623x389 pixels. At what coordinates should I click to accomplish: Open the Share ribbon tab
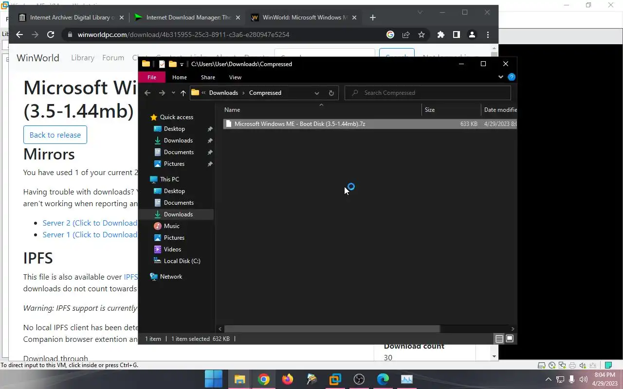[x=208, y=77]
